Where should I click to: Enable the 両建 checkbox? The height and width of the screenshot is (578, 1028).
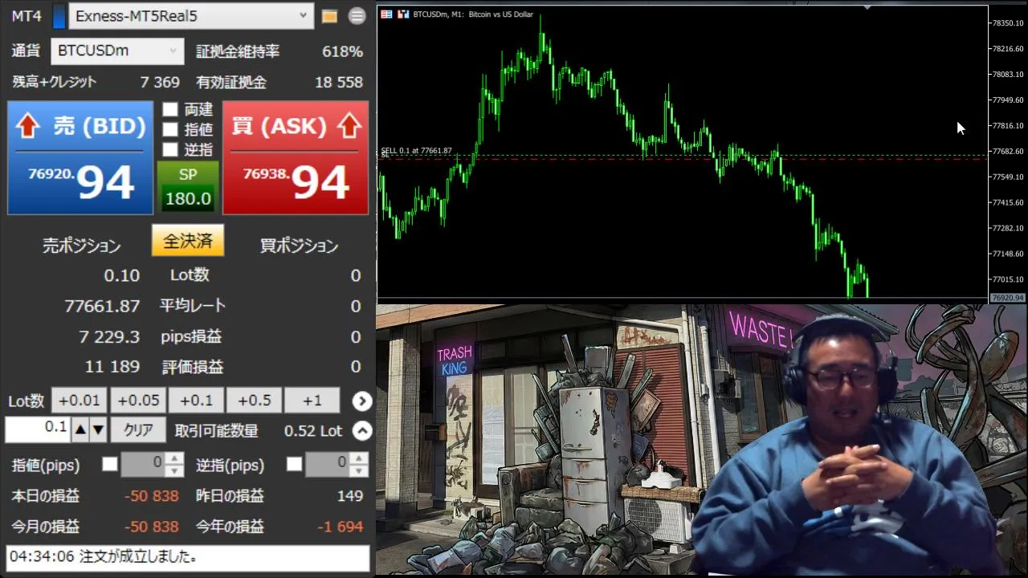170,109
